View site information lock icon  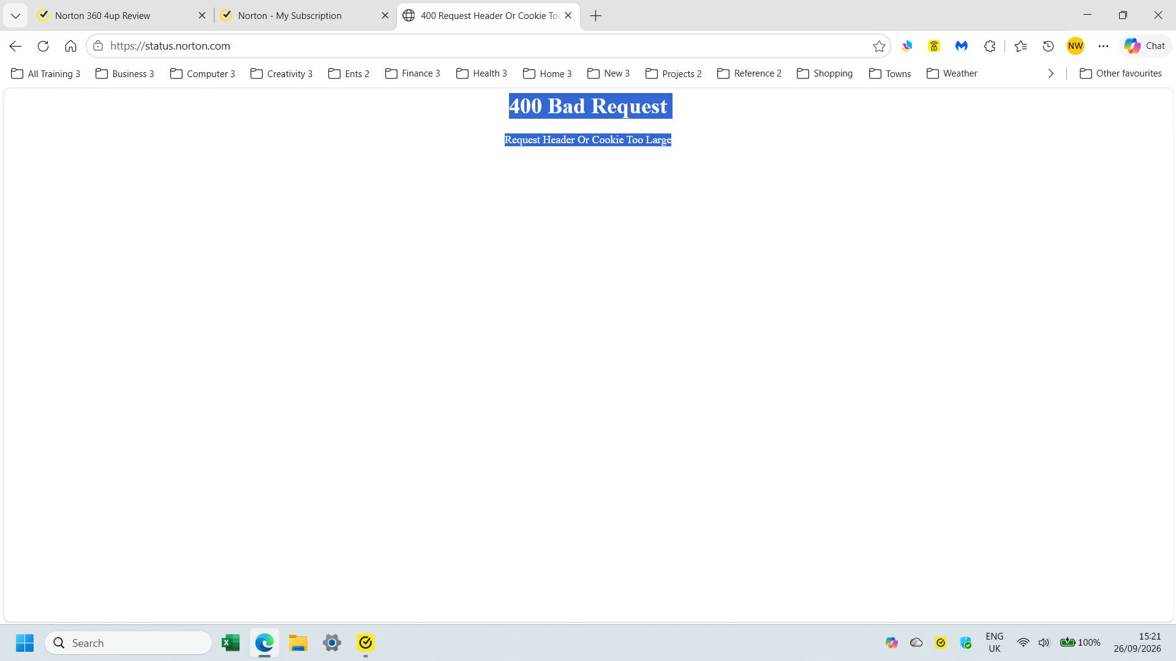point(98,46)
